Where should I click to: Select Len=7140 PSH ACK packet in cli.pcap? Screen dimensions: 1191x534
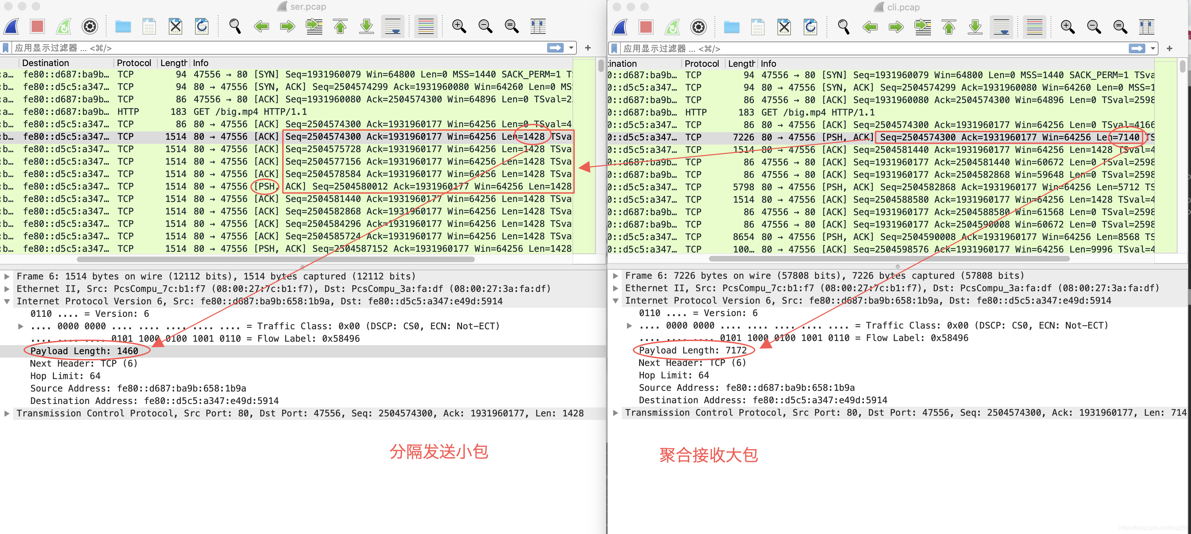(881, 137)
